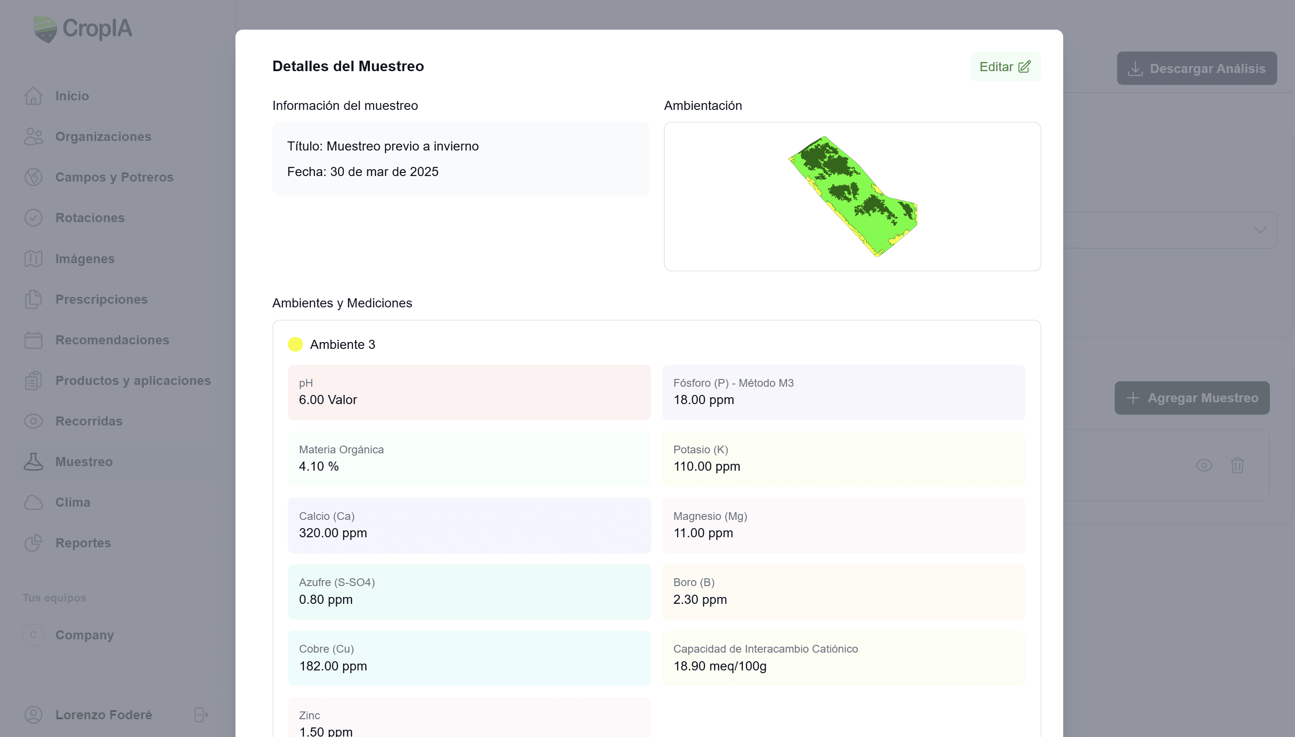Click the Reportes pie chart icon

(33, 543)
